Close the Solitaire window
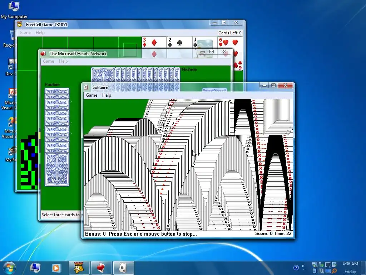The image size is (366, 275). (285, 85)
